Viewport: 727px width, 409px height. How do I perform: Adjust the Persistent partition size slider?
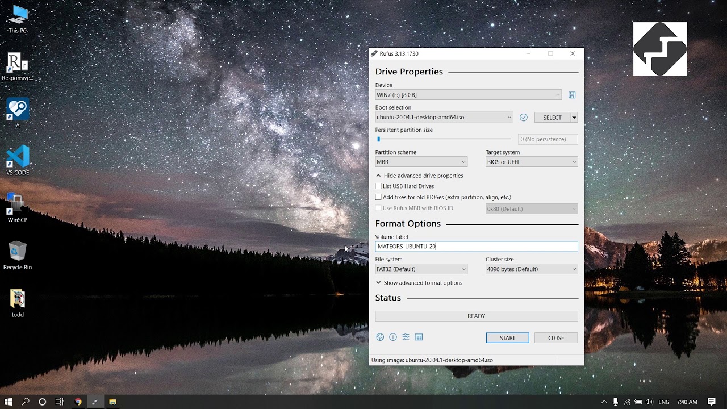tap(444, 139)
